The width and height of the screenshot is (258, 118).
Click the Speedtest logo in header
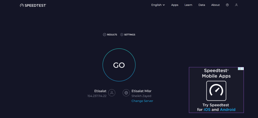click(33, 5)
